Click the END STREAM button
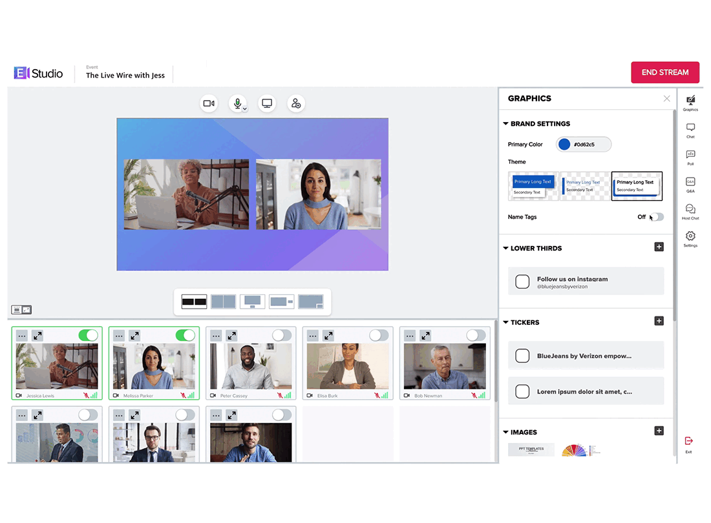The height and width of the screenshot is (523, 711). point(664,72)
